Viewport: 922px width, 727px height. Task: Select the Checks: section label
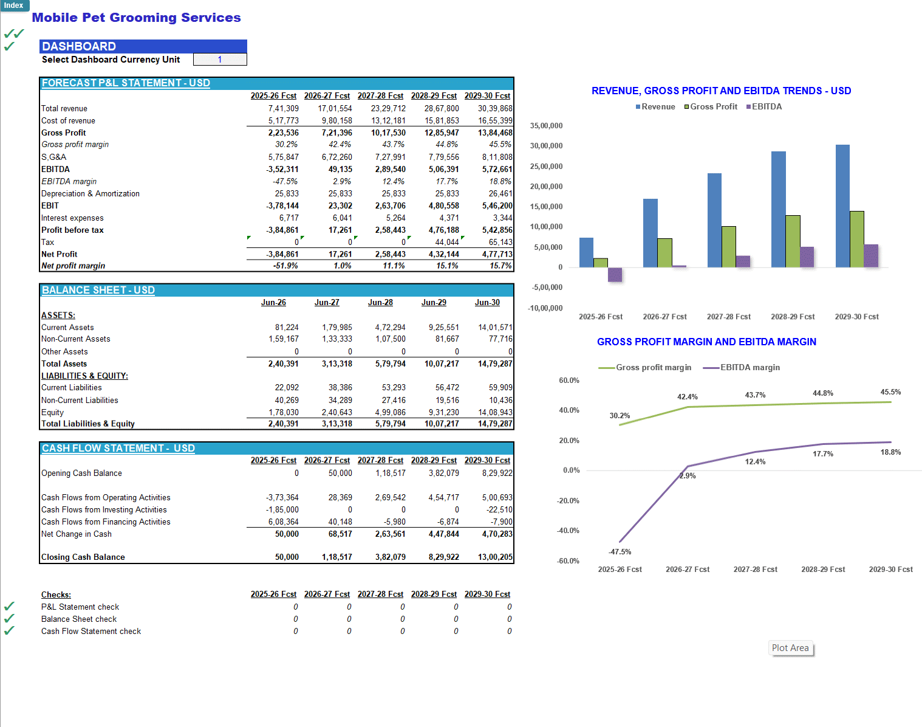pos(56,595)
